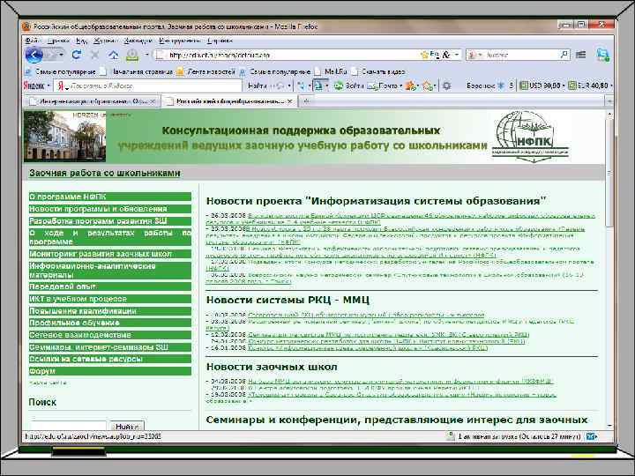Click the EUR 40,80 rate indicator
The height and width of the screenshot is (476, 635).
(x=588, y=86)
